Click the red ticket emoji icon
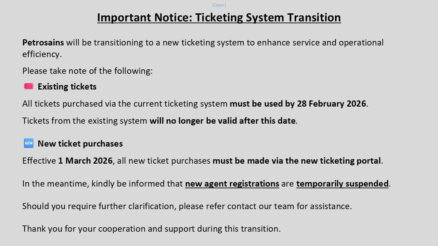The height and width of the screenshot is (246, 438). coord(29,86)
